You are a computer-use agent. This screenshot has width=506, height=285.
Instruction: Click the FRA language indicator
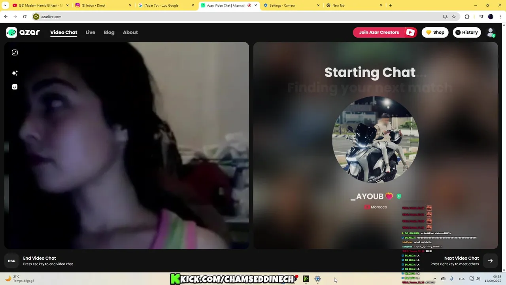point(461,279)
